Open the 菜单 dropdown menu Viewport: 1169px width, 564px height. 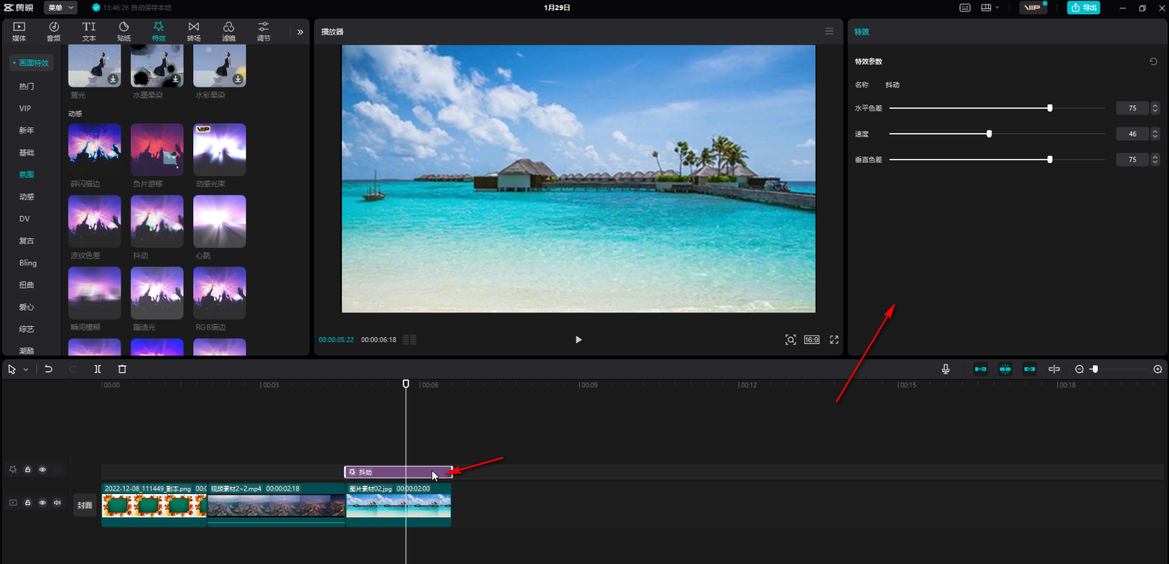pos(60,8)
